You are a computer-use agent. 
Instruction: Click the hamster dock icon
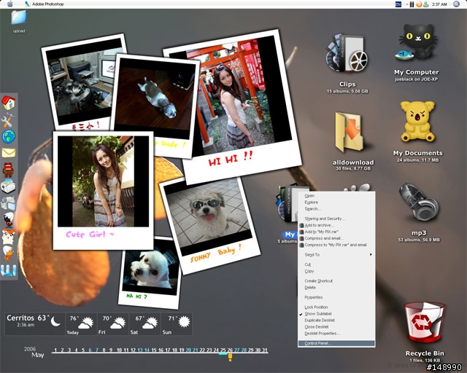click(8, 237)
